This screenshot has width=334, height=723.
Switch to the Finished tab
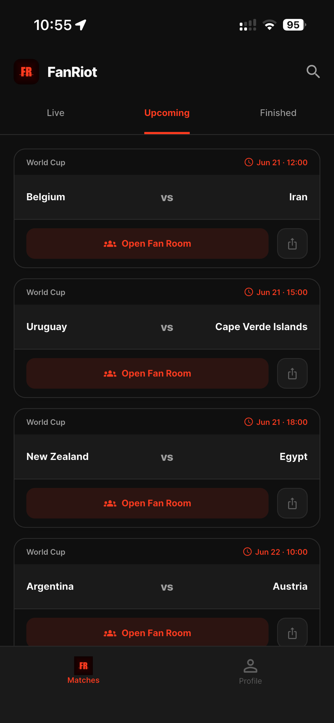[278, 113]
